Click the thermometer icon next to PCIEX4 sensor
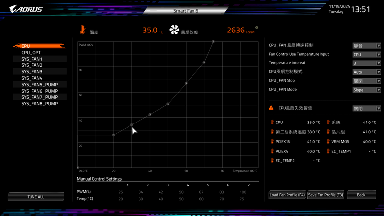This screenshot has height=216, width=384. [272, 151]
